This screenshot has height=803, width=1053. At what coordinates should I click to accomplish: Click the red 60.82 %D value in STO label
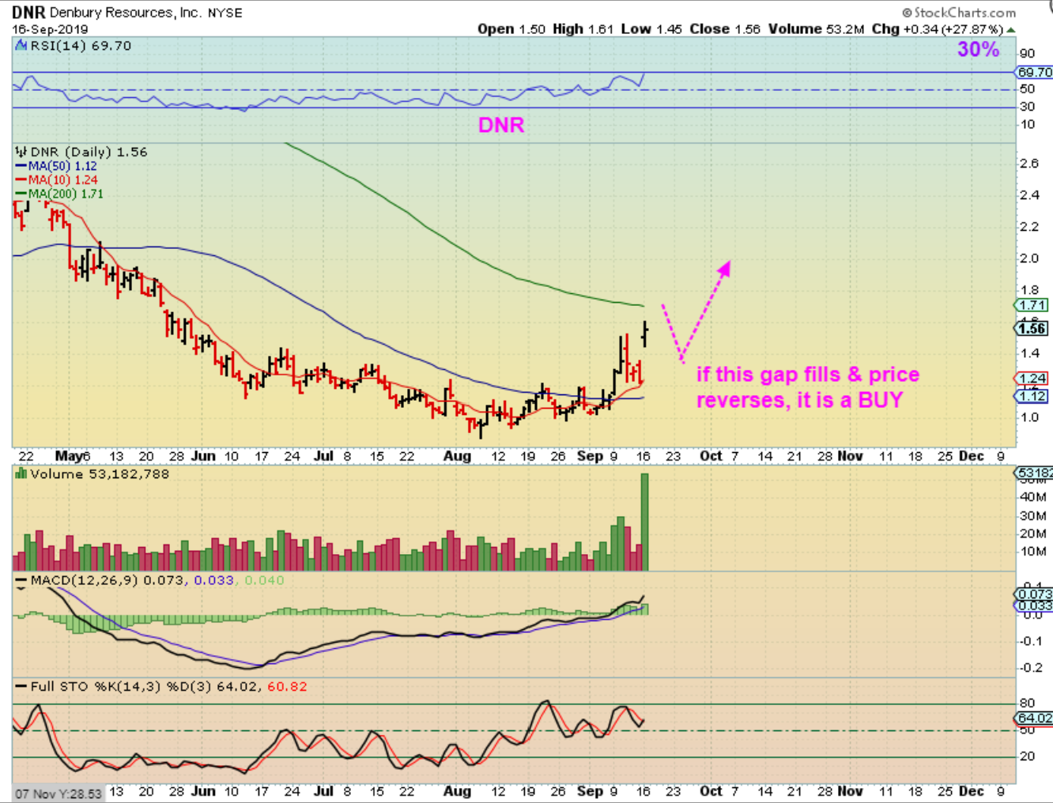287,686
